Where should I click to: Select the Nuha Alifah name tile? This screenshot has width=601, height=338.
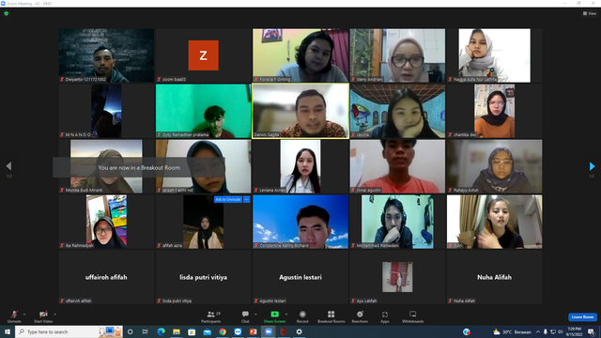click(495, 277)
